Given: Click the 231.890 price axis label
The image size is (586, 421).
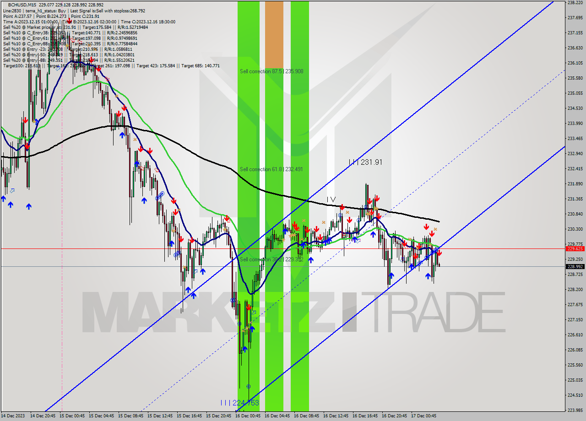Looking at the screenshot, I should point(575,184).
